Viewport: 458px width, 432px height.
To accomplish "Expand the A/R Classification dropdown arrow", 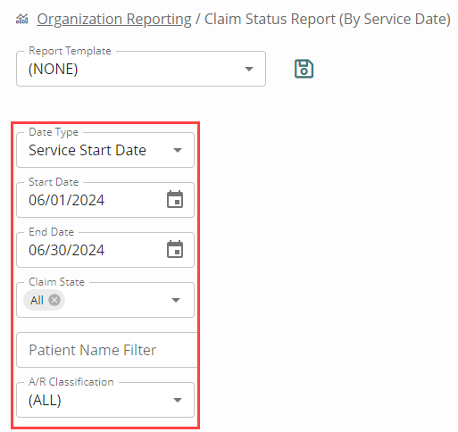I will pos(178,400).
